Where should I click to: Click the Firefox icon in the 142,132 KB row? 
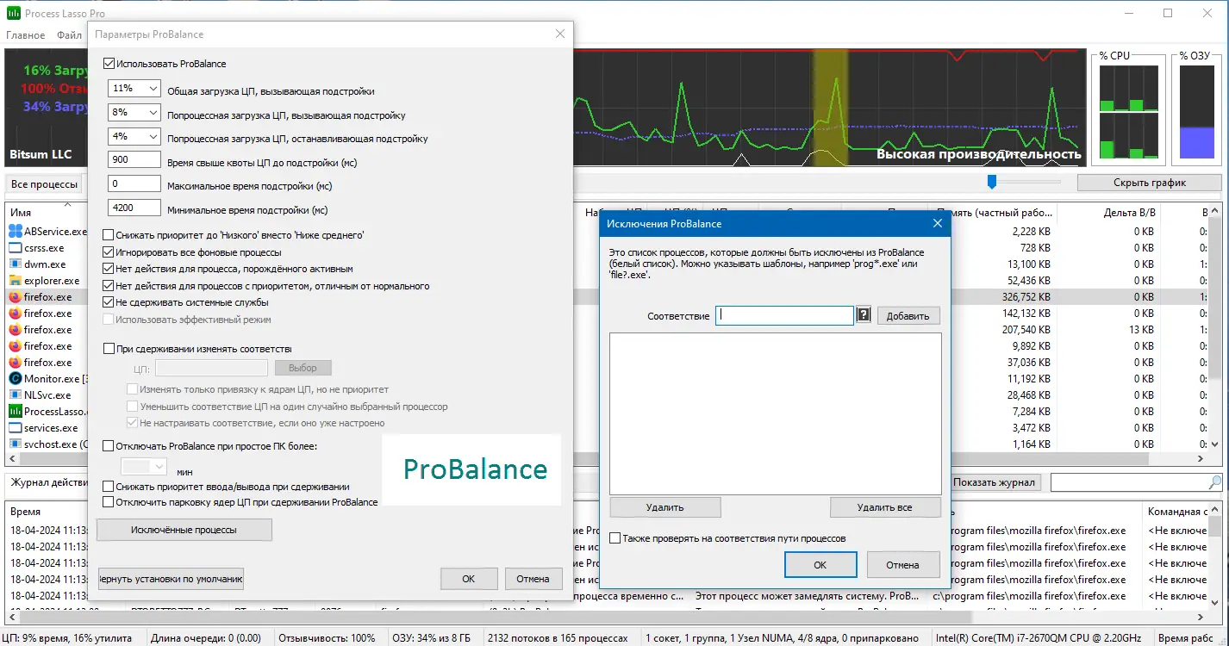15,314
